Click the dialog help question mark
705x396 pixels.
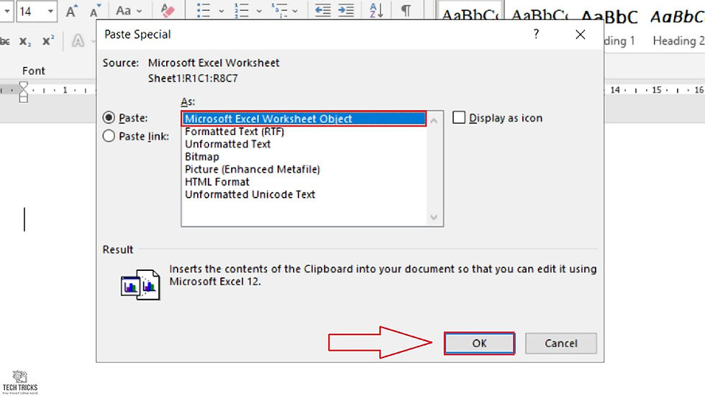click(536, 34)
